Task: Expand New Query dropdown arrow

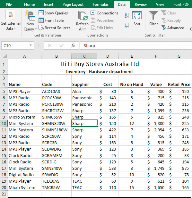Action: (36, 29)
